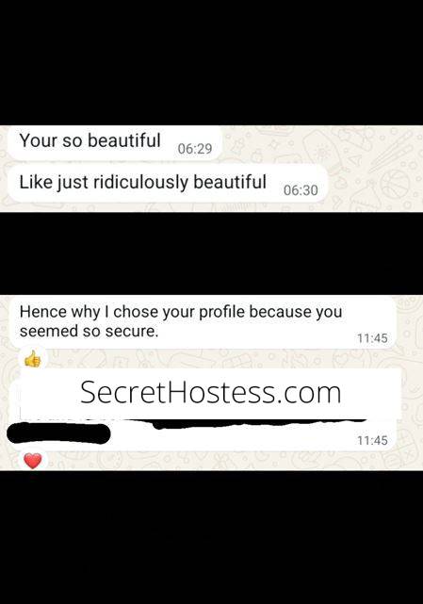Click the word 'profile' in the message
423x604 pixels.
pos(221,313)
